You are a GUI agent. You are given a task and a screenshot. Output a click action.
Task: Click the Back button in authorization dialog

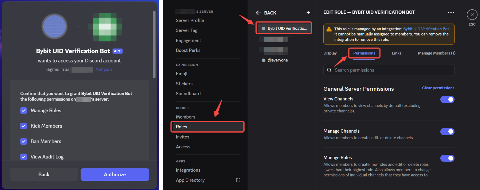point(44,175)
